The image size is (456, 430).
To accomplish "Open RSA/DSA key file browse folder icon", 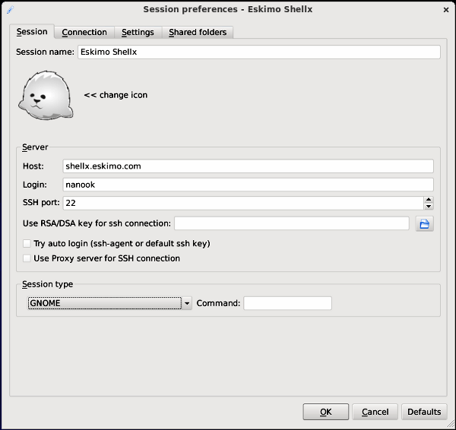I will tap(424, 223).
